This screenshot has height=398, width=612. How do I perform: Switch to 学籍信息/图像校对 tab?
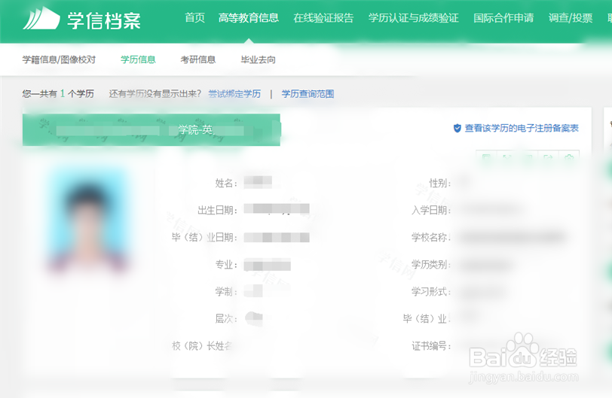[59, 59]
